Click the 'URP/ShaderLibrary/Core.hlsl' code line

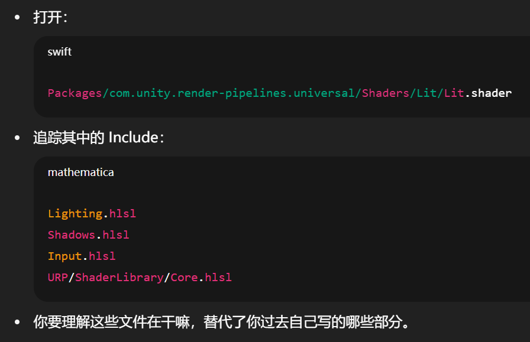tap(140, 277)
